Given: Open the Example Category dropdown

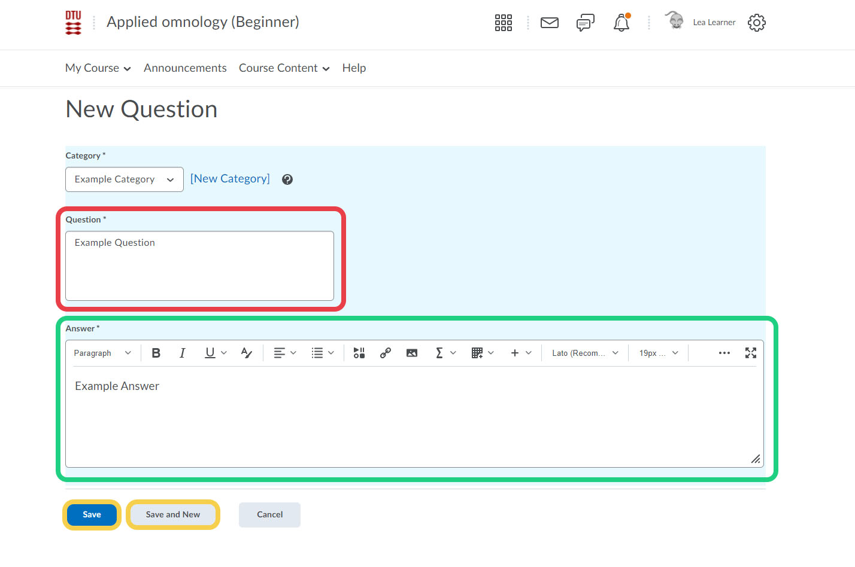Looking at the screenshot, I should click(125, 179).
